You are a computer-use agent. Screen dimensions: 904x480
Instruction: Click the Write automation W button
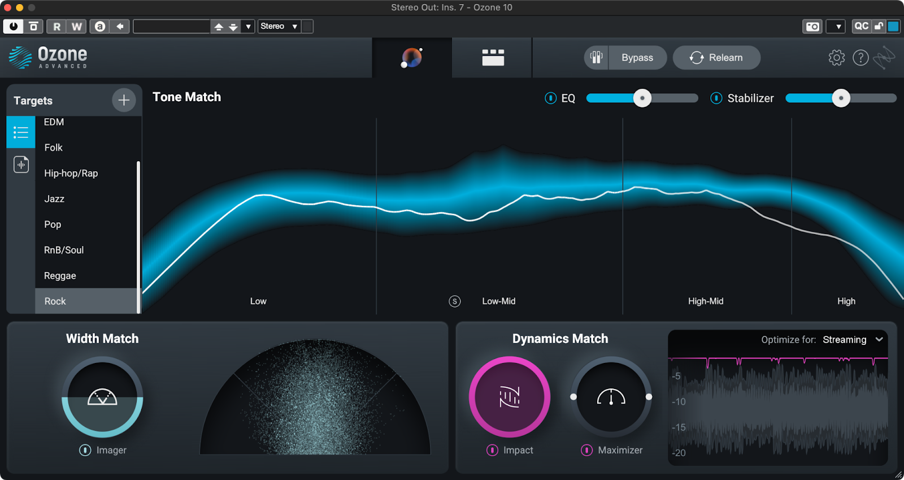(76, 27)
